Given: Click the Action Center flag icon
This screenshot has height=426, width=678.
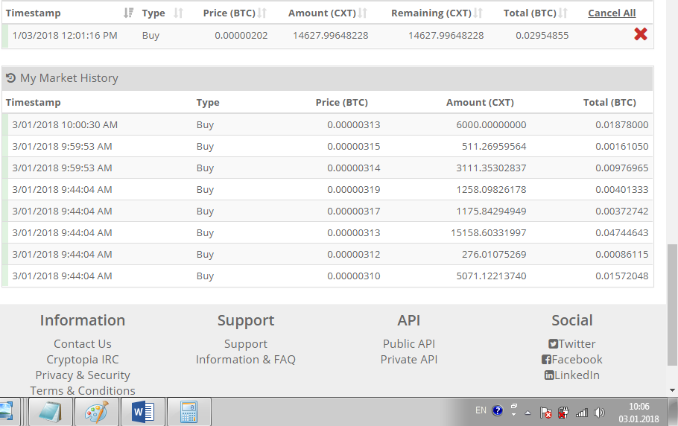Looking at the screenshot, I should coord(545,412).
